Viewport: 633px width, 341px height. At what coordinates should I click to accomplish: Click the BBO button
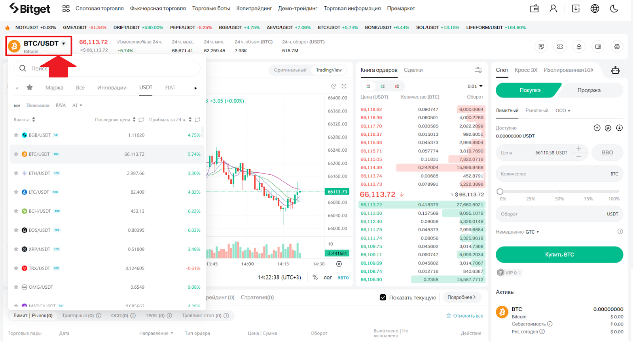(607, 152)
